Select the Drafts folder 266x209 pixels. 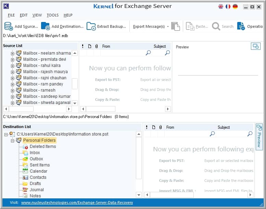tap(35, 184)
